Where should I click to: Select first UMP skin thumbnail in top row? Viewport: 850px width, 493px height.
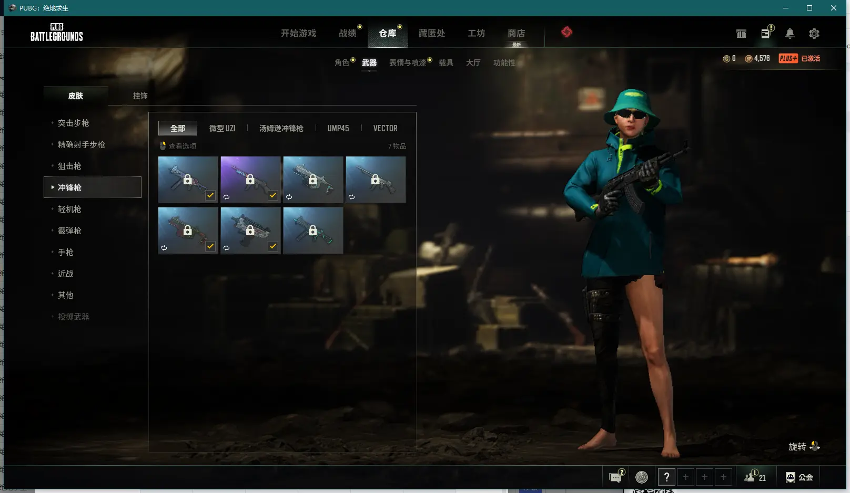pyautogui.click(x=188, y=180)
